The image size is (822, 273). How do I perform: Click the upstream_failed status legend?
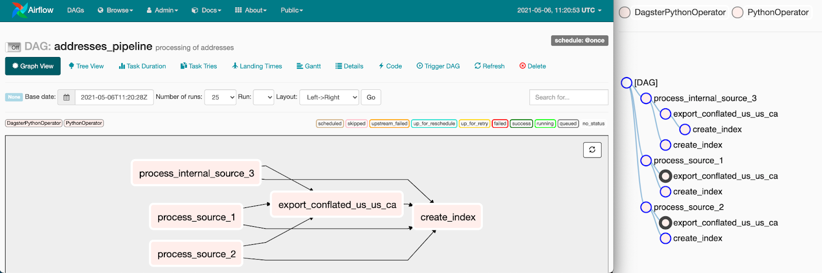pyautogui.click(x=389, y=124)
